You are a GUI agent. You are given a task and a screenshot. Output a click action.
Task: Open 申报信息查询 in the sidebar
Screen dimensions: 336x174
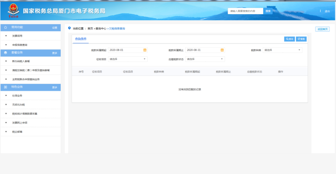(x=20, y=45)
